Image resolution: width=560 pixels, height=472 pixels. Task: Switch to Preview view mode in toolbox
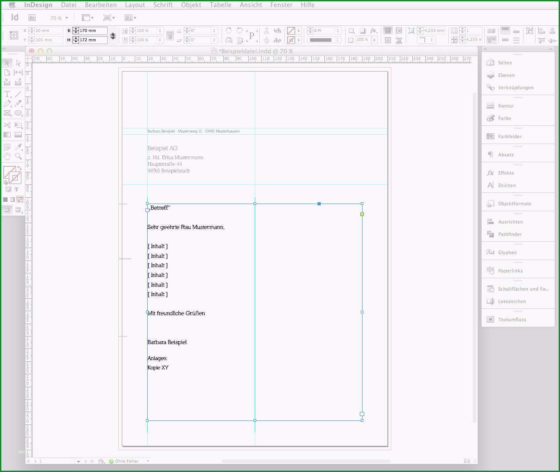pos(18,210)
